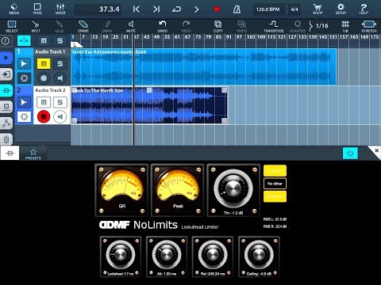The width and height of the screenshot is (381, 285).
Task: Open the Pads panel
Action: pyautogui.click(x=37, y=9)
